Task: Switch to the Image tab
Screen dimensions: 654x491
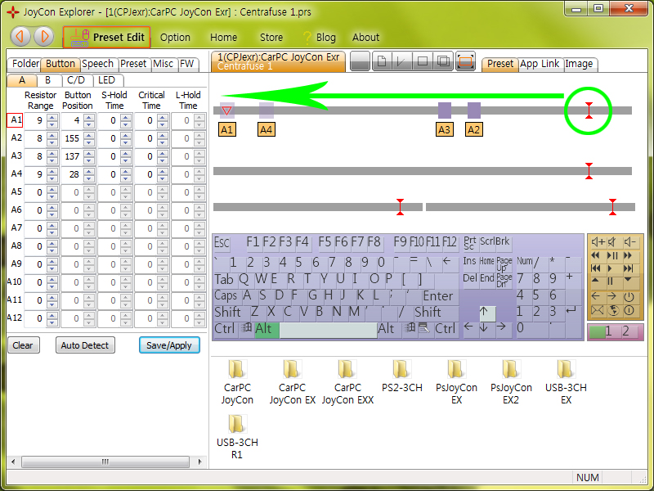Action: tap(580, 64)
